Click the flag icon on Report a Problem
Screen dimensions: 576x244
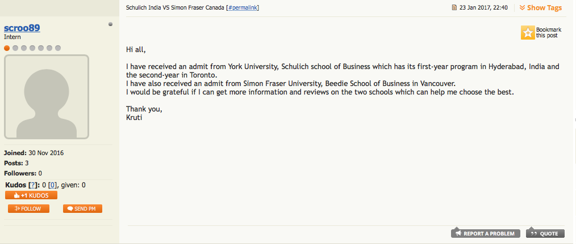point(458,233)
